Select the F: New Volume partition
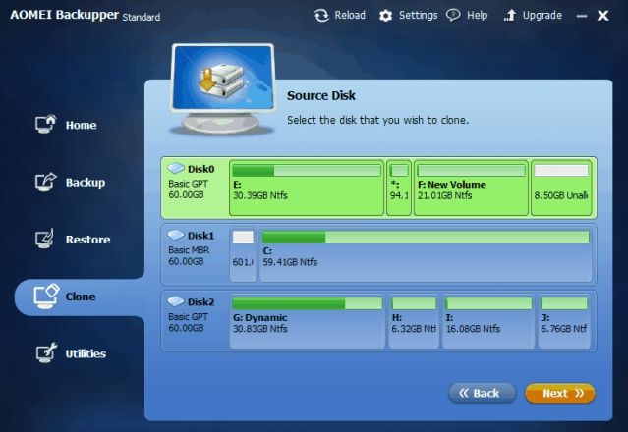This screenshot has height=432, width=628. click(470, 189)
